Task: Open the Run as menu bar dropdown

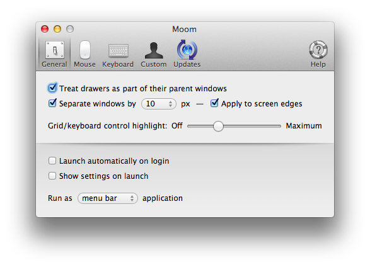Action: [108, 198]
